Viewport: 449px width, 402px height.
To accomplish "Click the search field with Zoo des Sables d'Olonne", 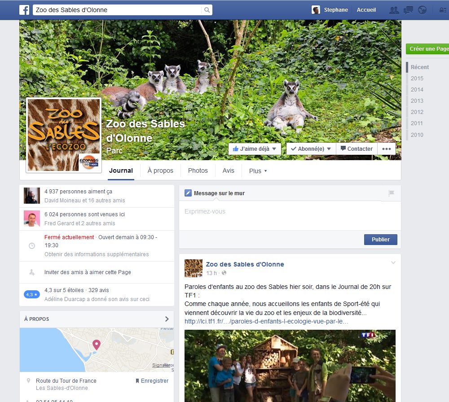I will [117, 10].
